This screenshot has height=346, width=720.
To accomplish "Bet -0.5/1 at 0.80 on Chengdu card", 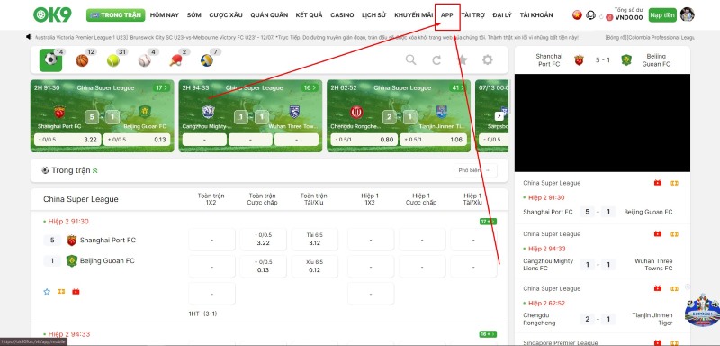I will [364, 140].
